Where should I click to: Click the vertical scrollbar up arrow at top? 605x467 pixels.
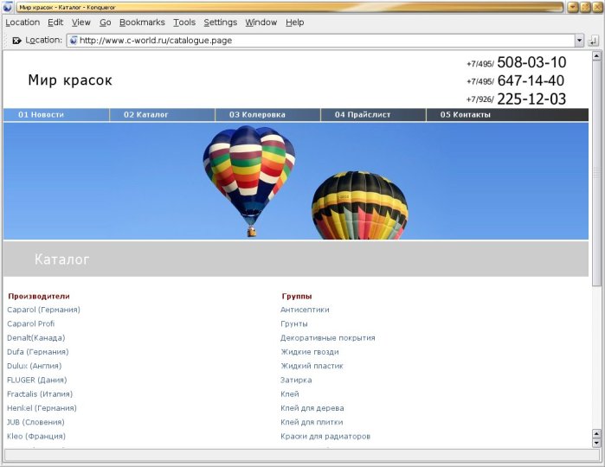point(596,56)
